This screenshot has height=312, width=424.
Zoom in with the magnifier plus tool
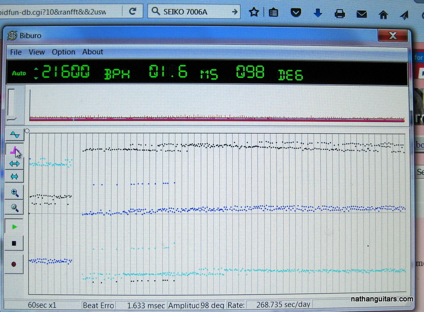click(x=14, y=193)
